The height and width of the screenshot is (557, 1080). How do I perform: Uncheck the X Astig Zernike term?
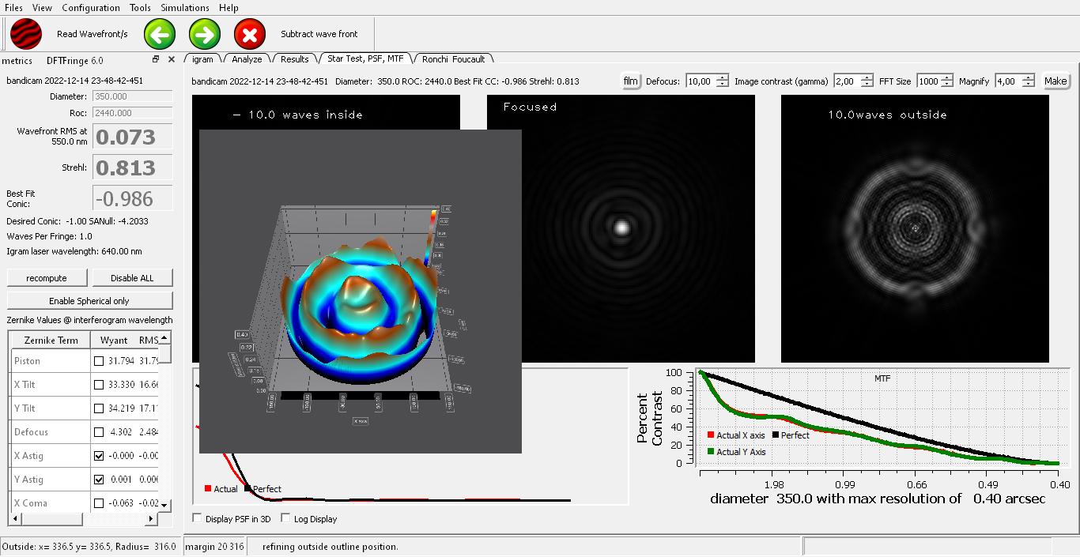tap(99, 456)
